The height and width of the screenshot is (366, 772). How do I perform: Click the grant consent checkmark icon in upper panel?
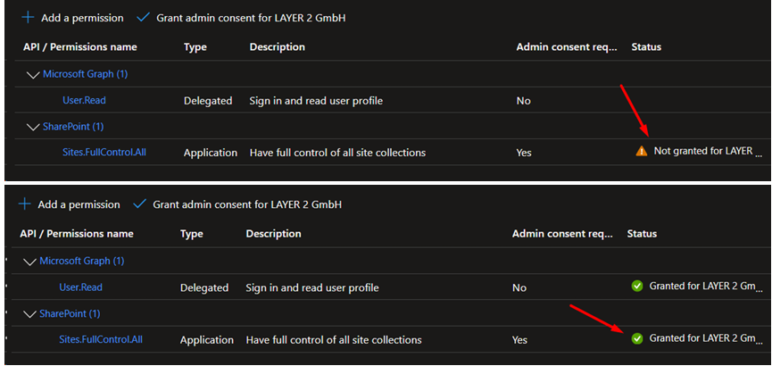click(144, 18)
